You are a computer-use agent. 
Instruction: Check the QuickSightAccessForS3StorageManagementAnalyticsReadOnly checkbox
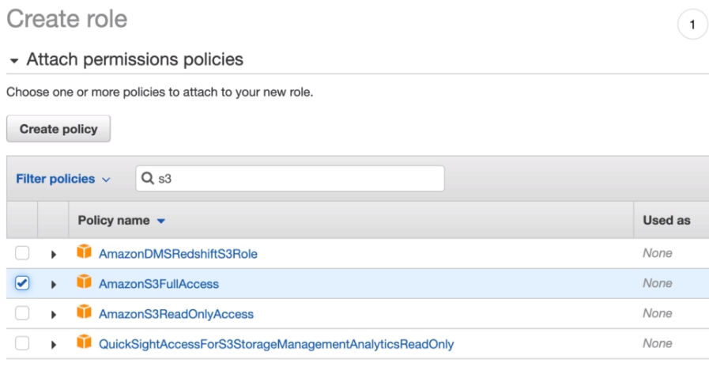point(22,343)
